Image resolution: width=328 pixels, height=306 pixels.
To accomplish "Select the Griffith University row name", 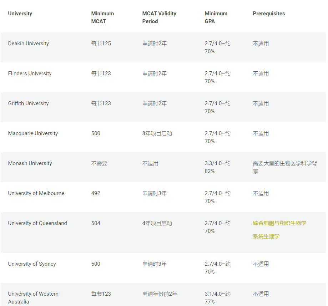I will pyautogui.click(x=28, y=103).
